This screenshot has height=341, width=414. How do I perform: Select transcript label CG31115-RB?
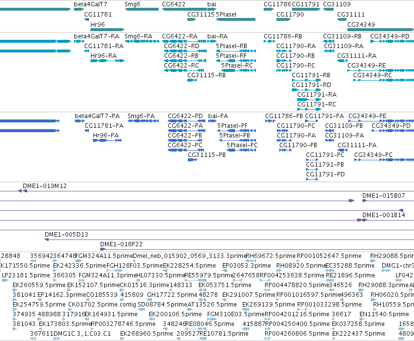coord(206,75)
